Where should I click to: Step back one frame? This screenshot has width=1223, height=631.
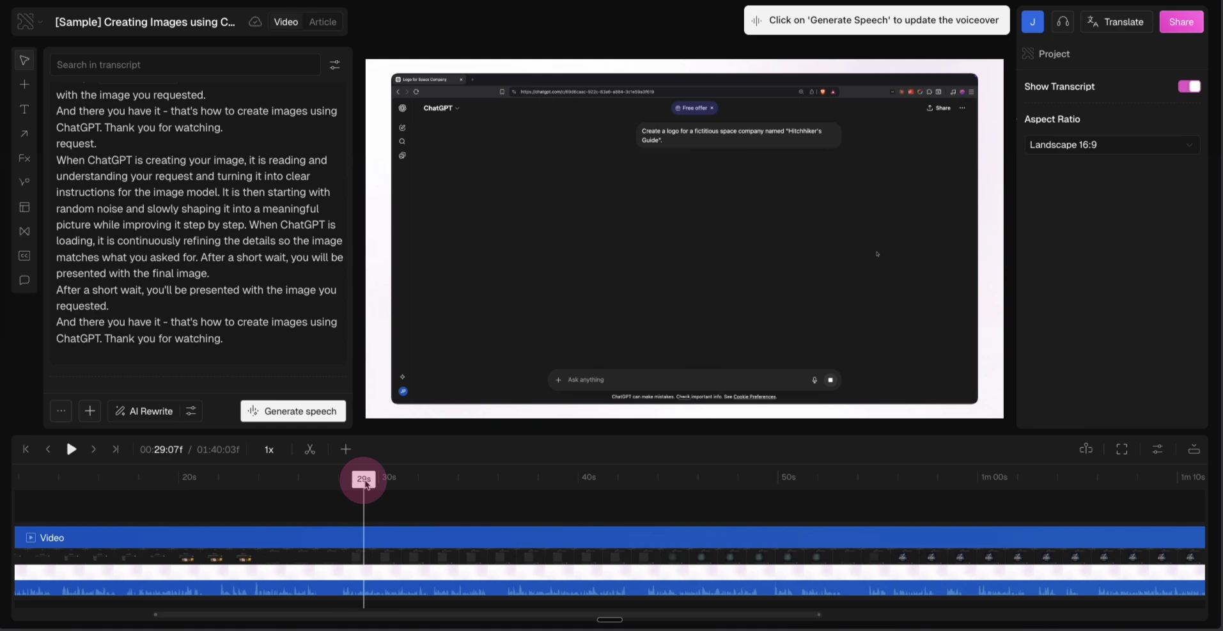point(48,449)
